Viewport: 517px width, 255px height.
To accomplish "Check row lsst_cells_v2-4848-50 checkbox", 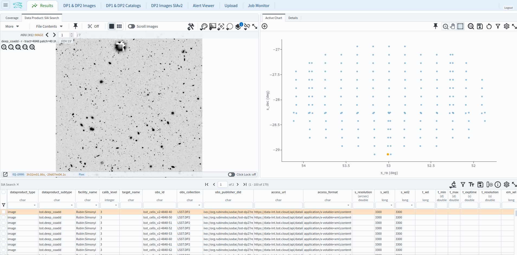I will click(x=4, y=217).
